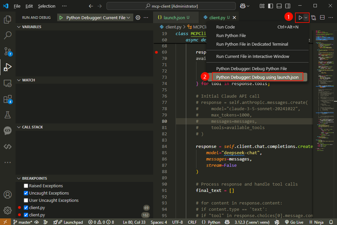Collapse the VARIABLES section
337x225 pixels.
(x=19, y=27)
